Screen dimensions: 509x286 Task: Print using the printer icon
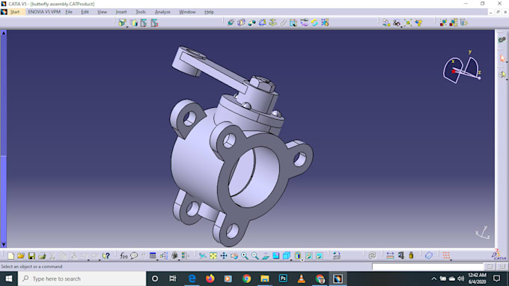pyautogui.click(x=42, y=256)
